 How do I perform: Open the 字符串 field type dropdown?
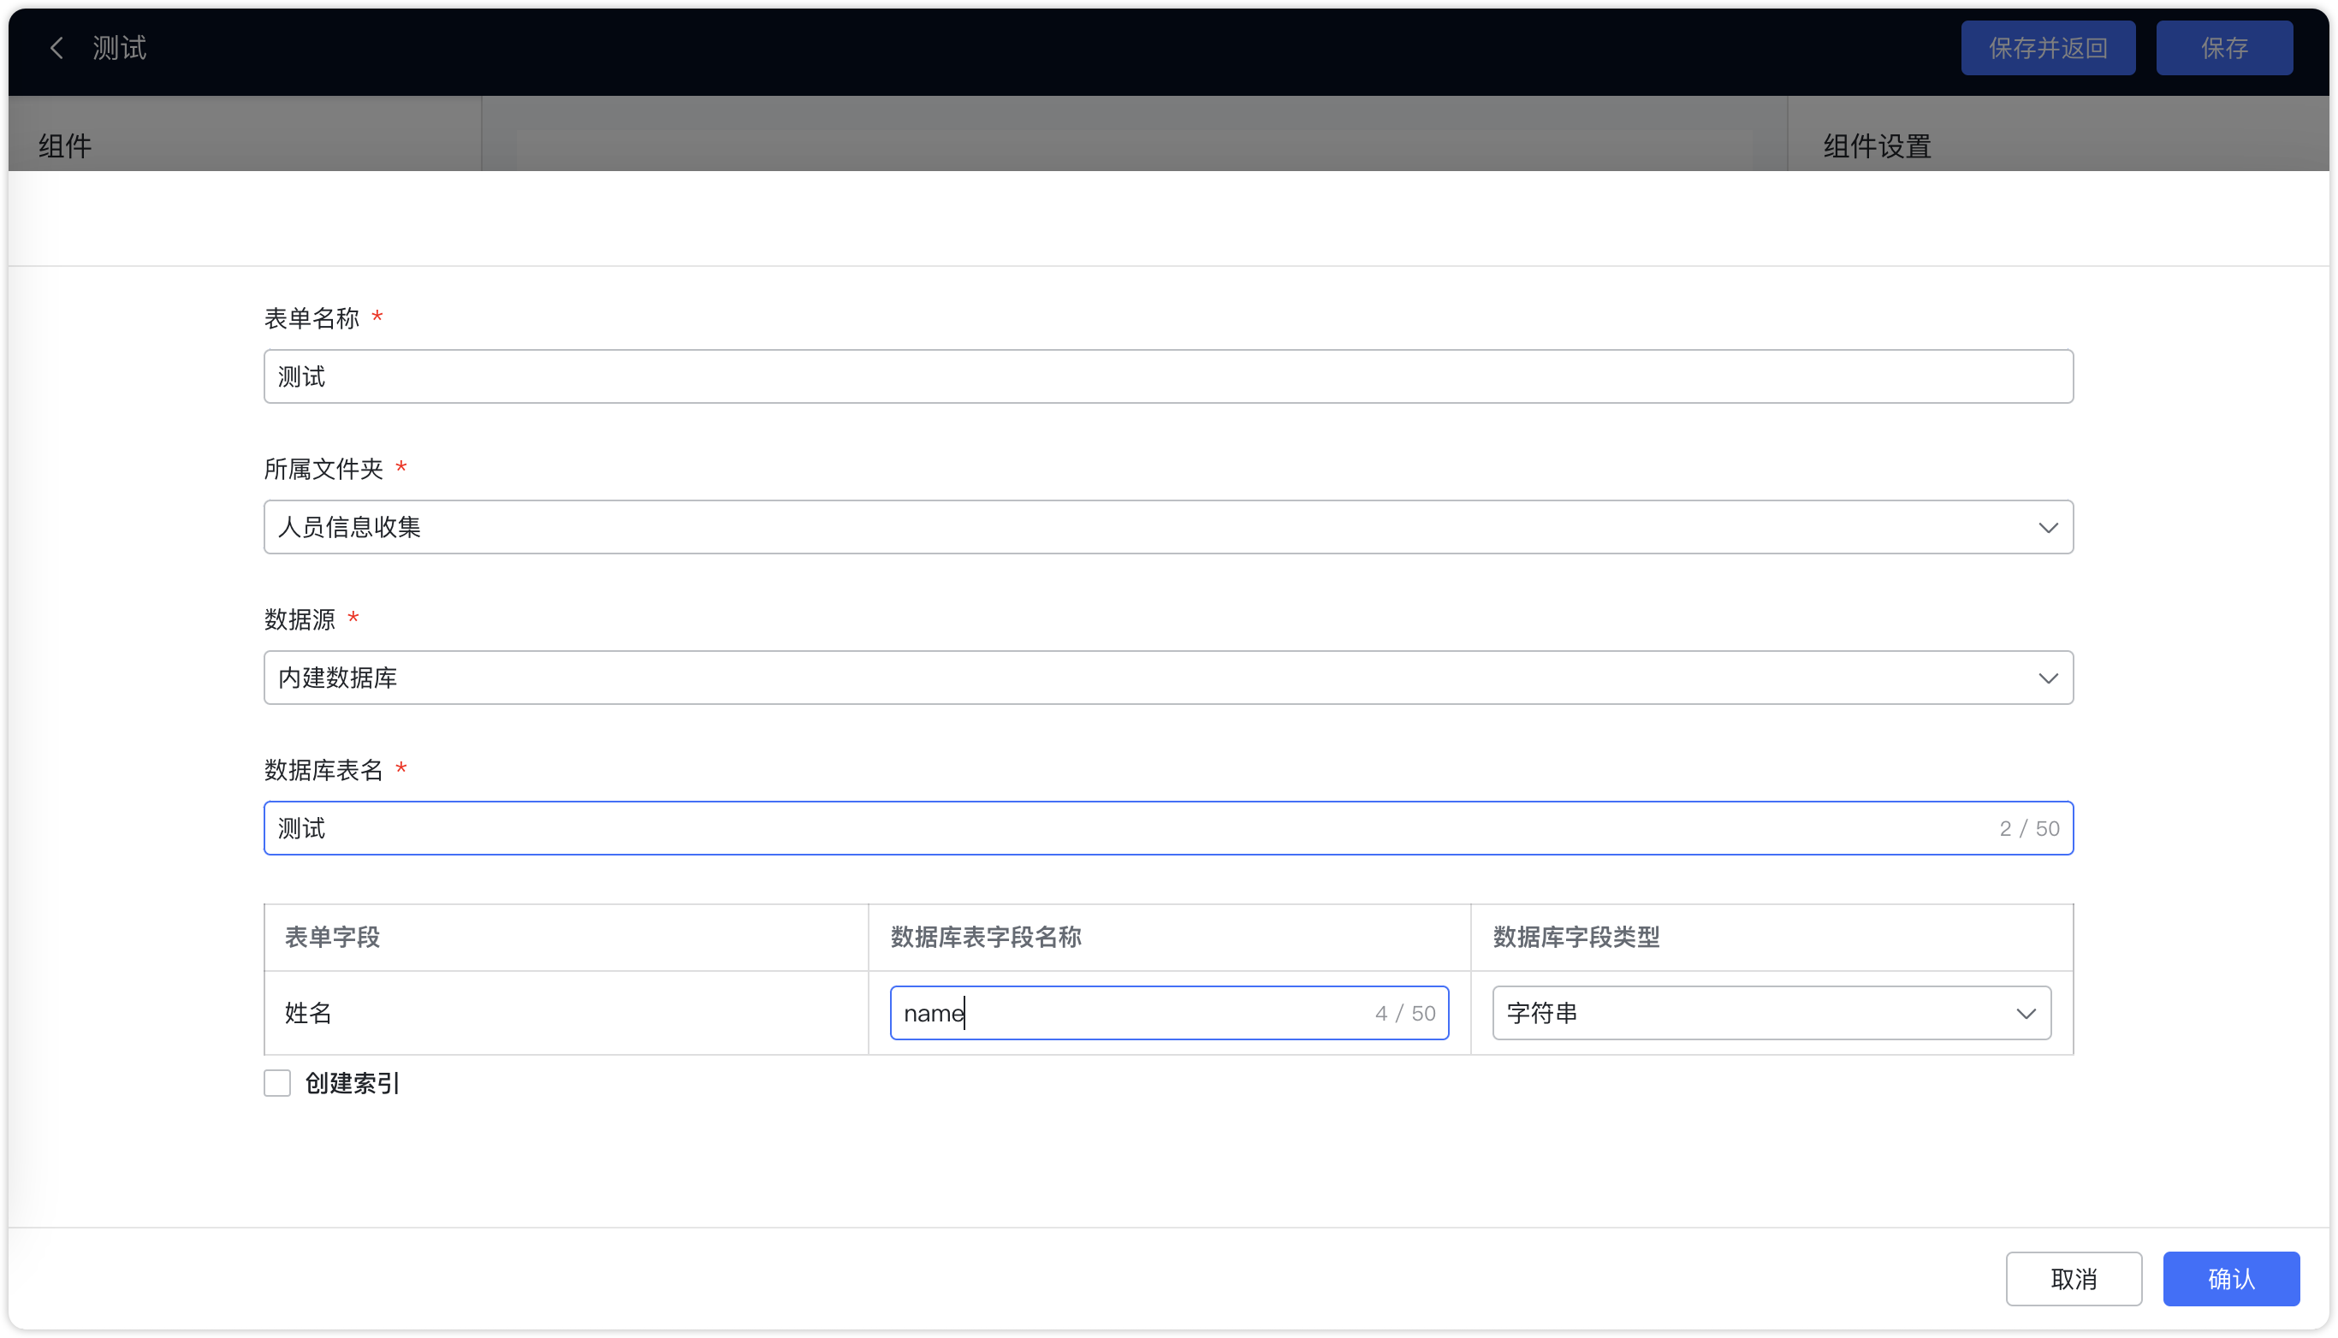1771,1014
